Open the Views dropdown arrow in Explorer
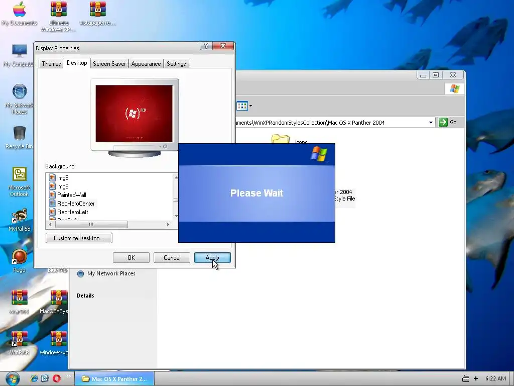The width and height of the screenshot is (514, 386). pyautogui.click(x=250, y=106)
